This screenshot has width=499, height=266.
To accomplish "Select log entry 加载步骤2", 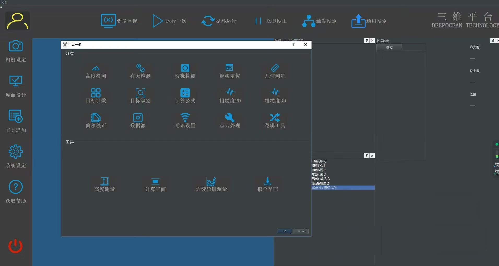I will 343,170.
